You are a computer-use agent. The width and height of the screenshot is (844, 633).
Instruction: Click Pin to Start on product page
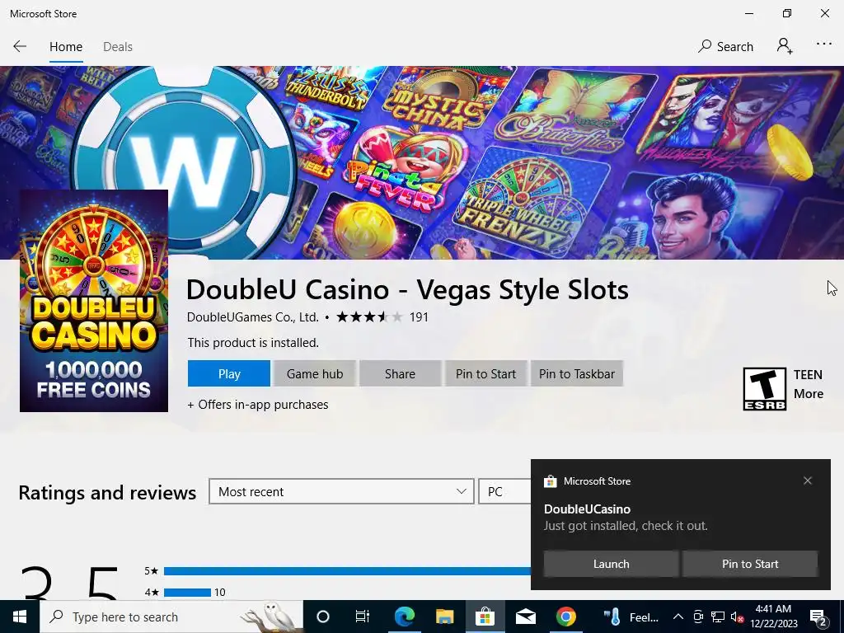[485, 373]
